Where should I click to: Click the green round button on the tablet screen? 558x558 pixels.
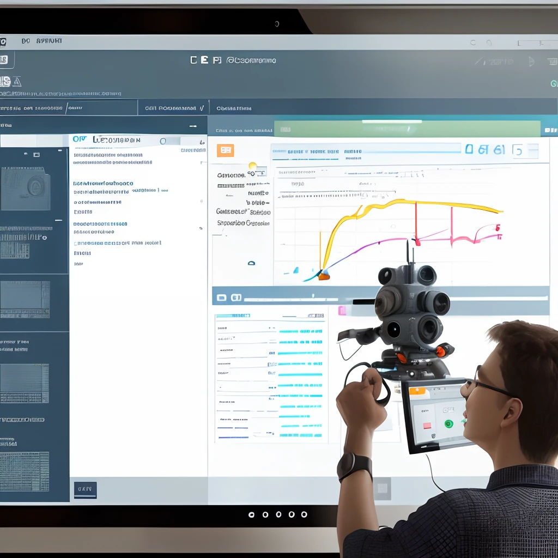coord(449,424)
